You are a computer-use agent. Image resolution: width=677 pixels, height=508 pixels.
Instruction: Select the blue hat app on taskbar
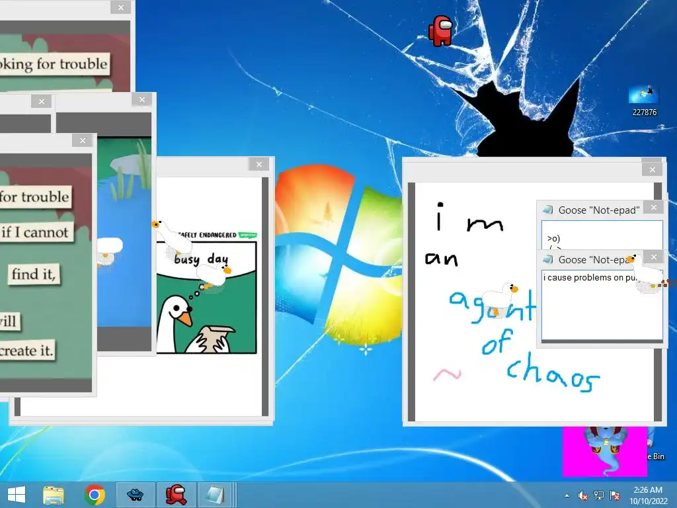point(135,495)
